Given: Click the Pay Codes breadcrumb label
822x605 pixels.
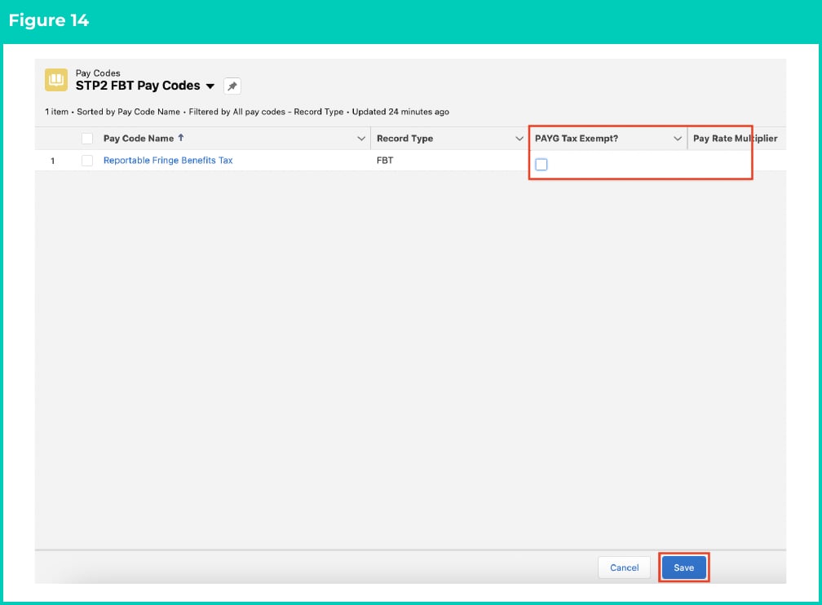Looking at the screenshot, I should tap(98, 73).
